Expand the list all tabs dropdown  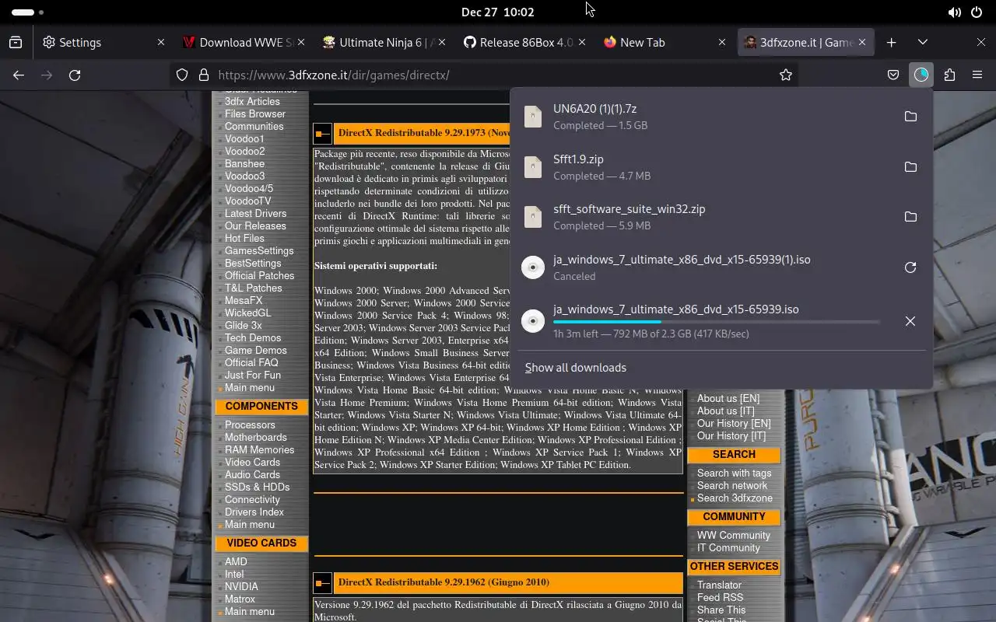(923, 43)
